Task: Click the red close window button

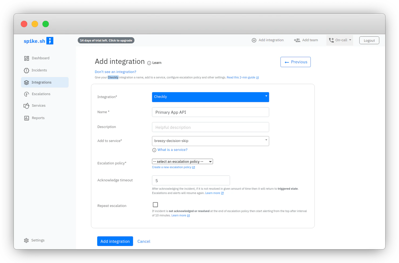Action: tap(24, 24)
